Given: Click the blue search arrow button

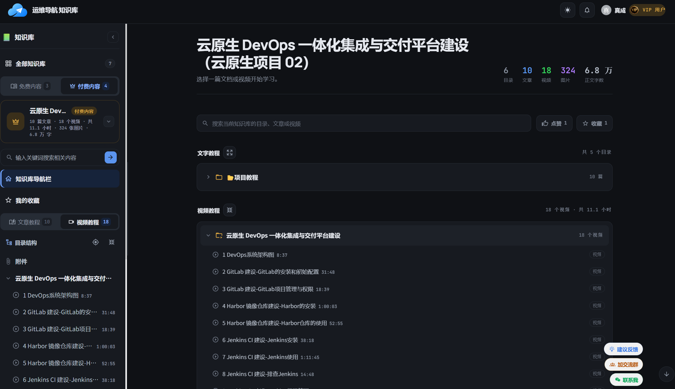Looking at the screenshot, I should tap(111, 157).
